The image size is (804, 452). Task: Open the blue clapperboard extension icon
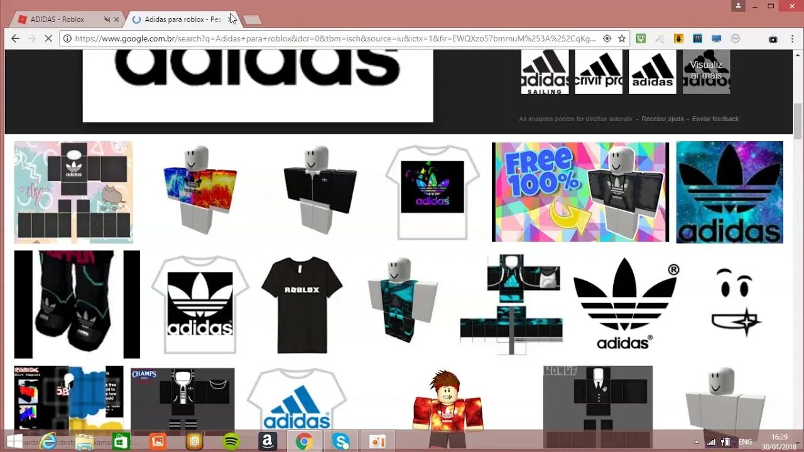click(x=697, y=39)
